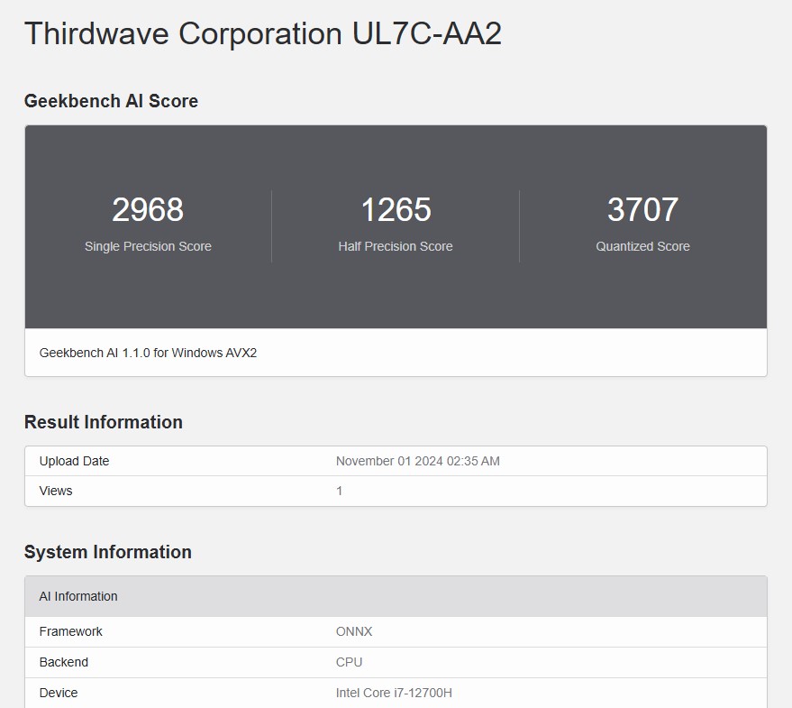Select the Half Precision Score value 1265

coord(396,210)
